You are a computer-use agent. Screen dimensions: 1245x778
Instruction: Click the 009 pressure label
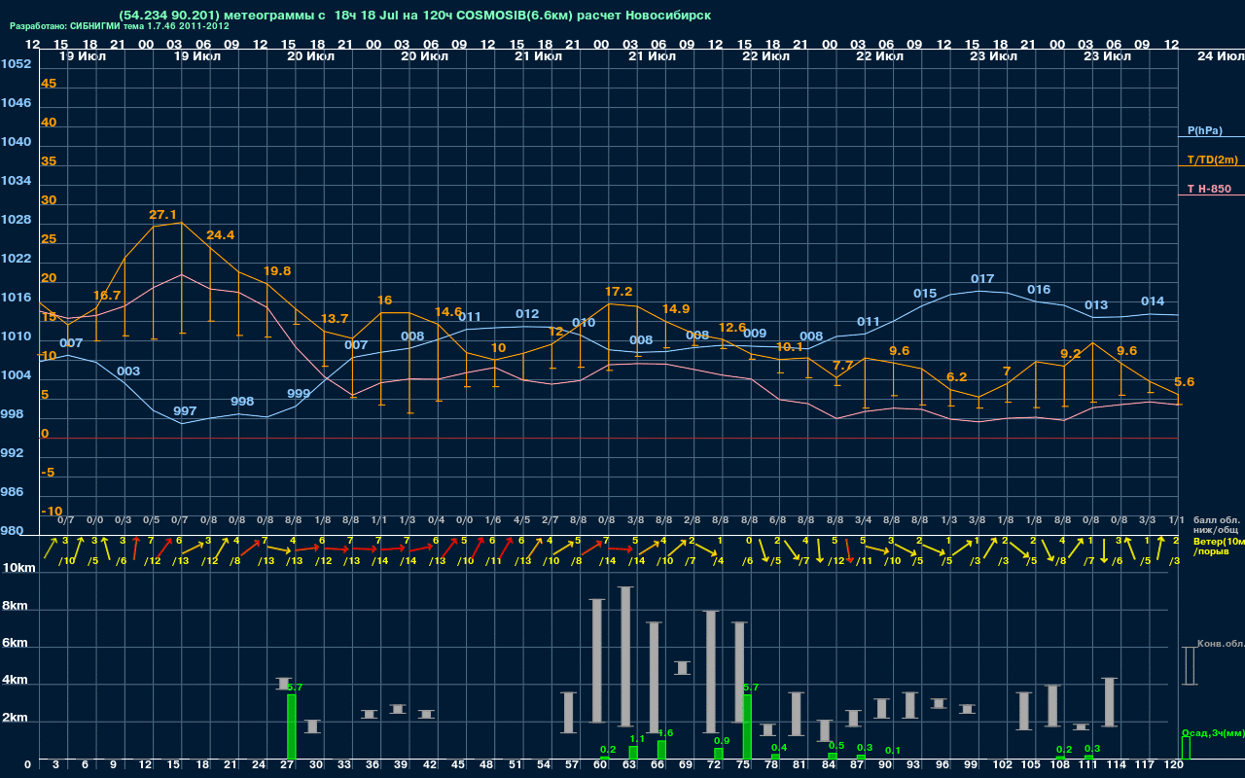[x=755, y=334]
